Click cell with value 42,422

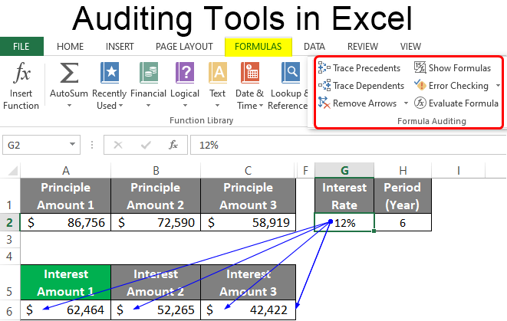coord(248,310)
